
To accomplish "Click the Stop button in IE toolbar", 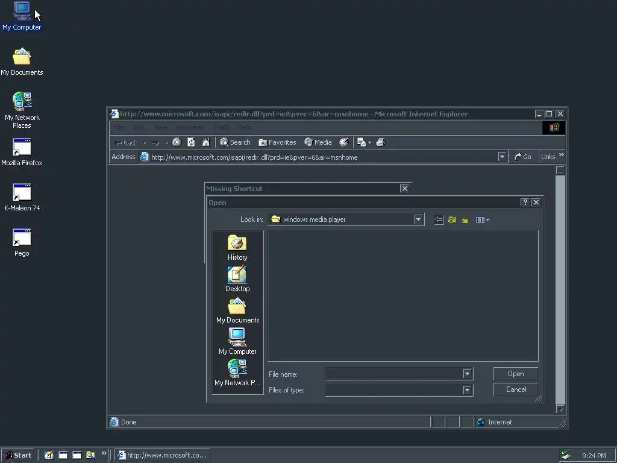I will click(177, 142).
